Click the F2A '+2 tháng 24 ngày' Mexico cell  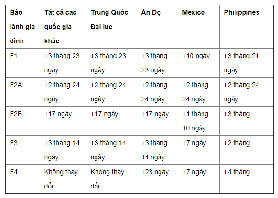click(199, 92)
